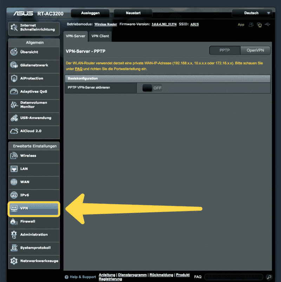Click the Gästenetzwerk icon
The height and width of the screenshot is (282, 281).
(x=14, y=65)
